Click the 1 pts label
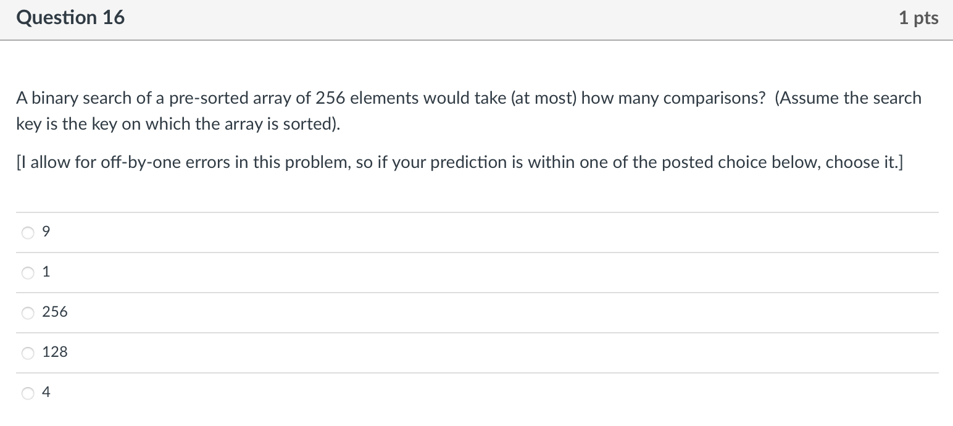Image resolution: width=953 pixels, height=426 pixels. 918,17
